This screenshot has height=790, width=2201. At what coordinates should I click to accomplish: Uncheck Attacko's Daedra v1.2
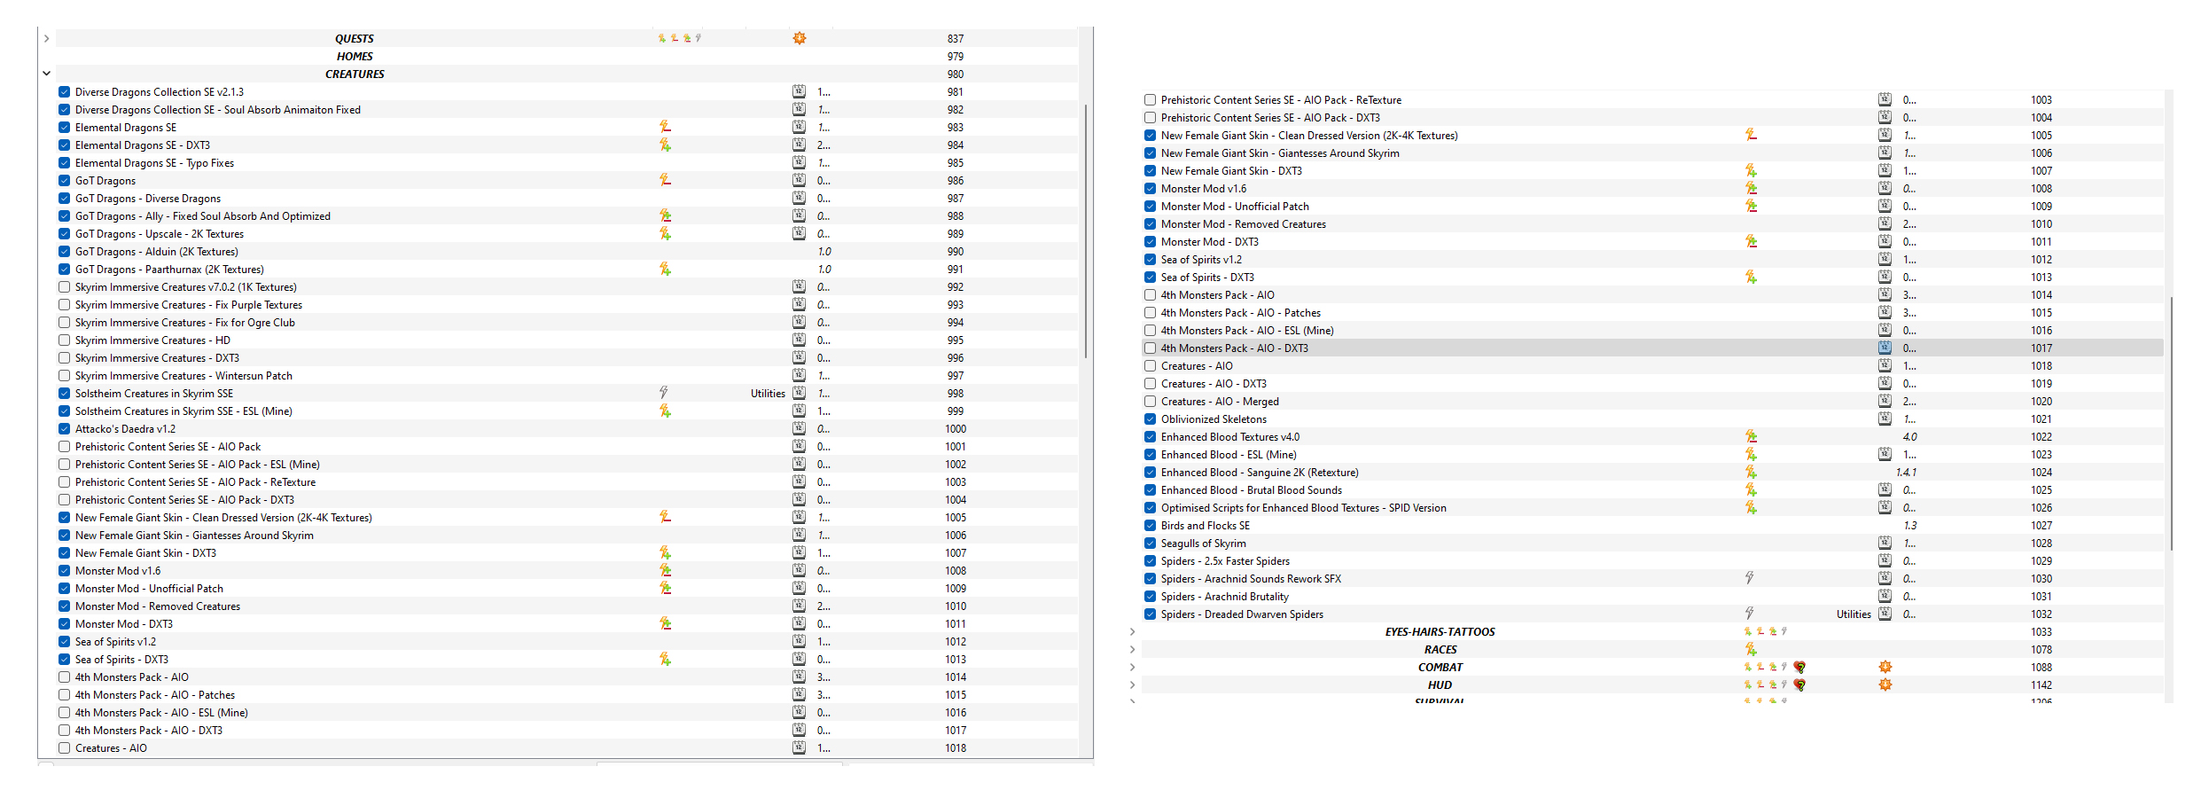64,428
